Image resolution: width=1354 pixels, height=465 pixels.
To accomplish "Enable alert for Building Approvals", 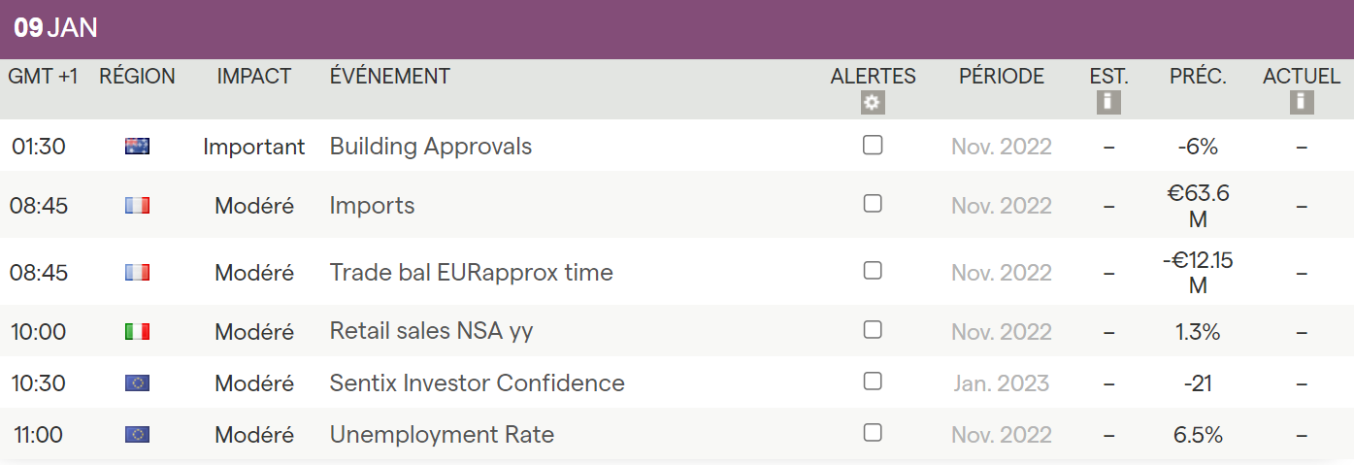I will (873, 146).
